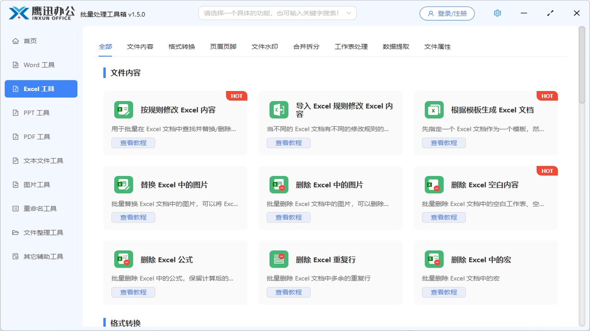Screen dimensions: 590x331
Task: Switch to the 数据提取 tab
Action: click(x=395, y=46)
